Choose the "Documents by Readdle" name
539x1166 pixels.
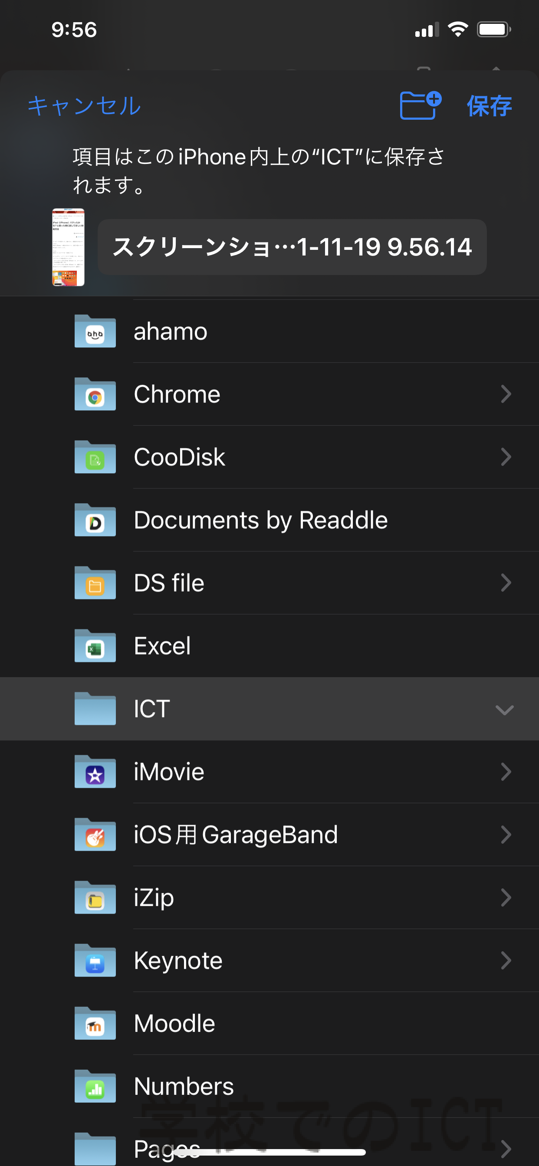click(261, 521)
